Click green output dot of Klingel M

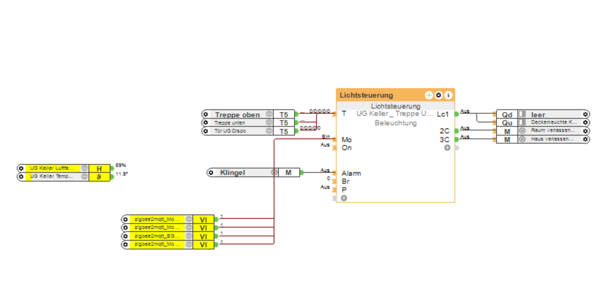pos(302,172)
